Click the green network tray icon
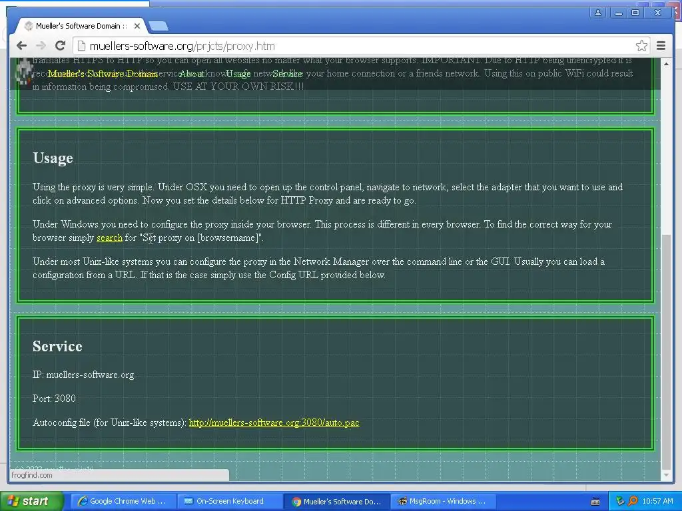682x511 pixels. point(620,502)
